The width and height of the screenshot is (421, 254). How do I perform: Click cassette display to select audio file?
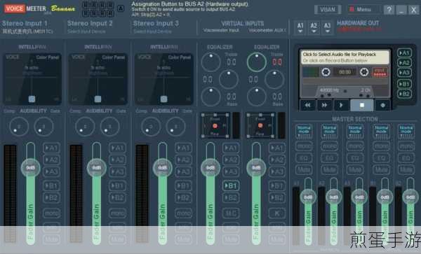pyautogui.click(x=345, y=57)
